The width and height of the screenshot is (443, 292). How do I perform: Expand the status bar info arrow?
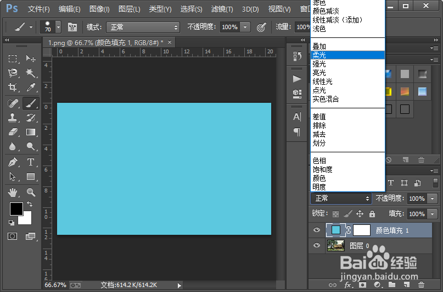click(179, 285)
